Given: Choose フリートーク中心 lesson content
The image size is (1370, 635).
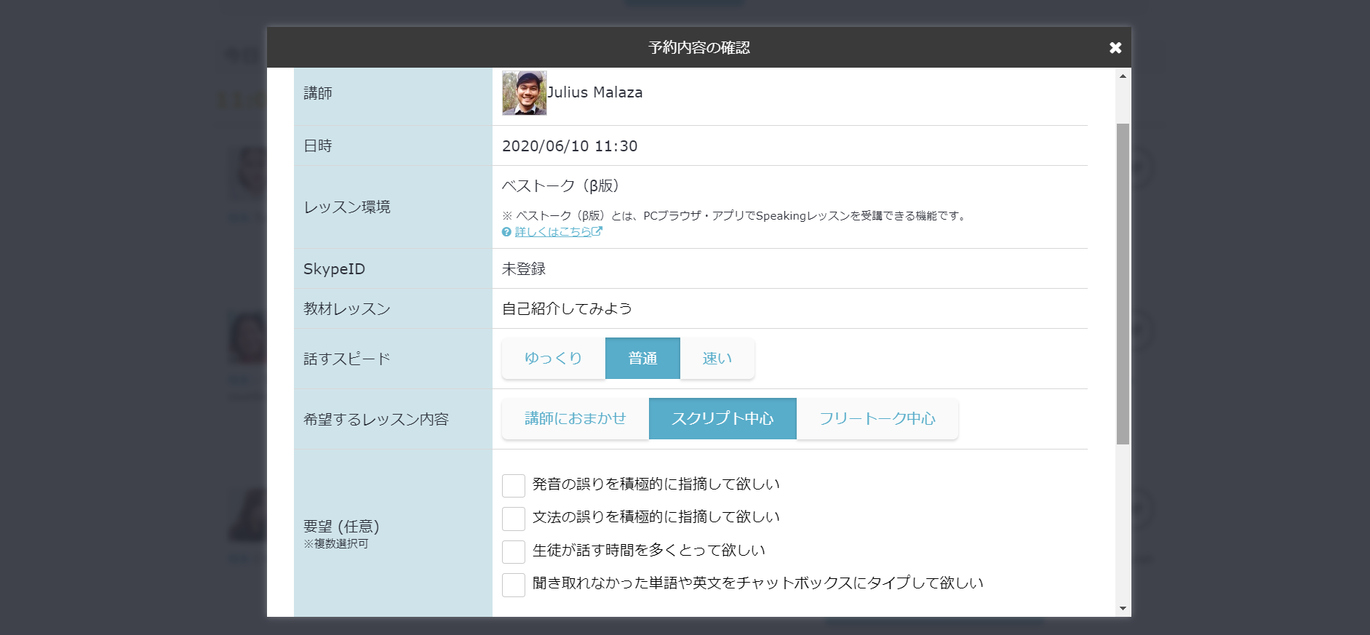Looking at the screenshot, I should (x=877, y=419).
